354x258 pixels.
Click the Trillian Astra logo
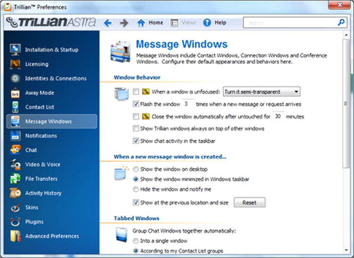click(x=51, y=22)
